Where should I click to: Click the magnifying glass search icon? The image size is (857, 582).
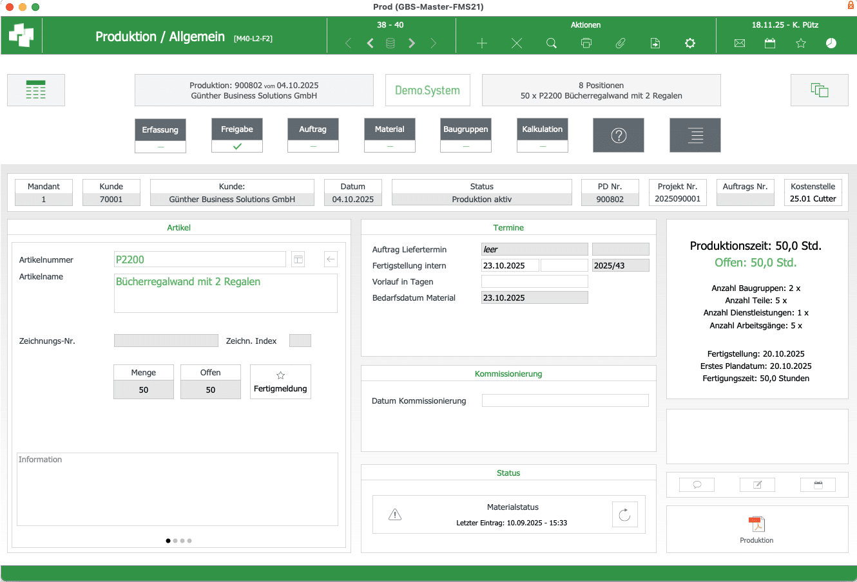click(x=552, y=43)
